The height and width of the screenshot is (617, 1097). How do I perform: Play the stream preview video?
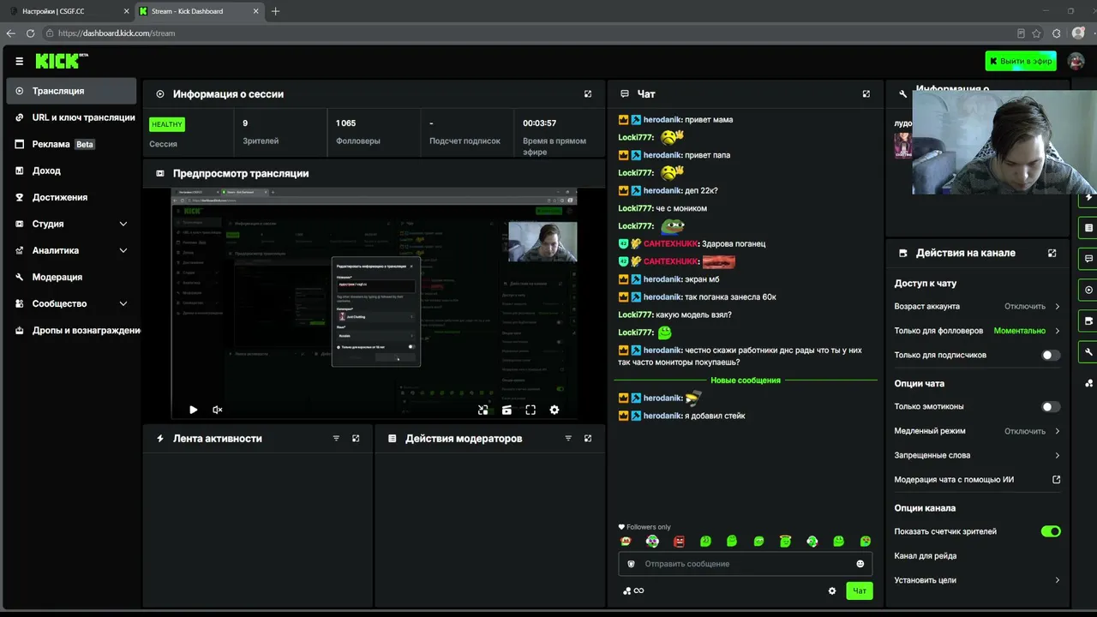tap(193, 410)
